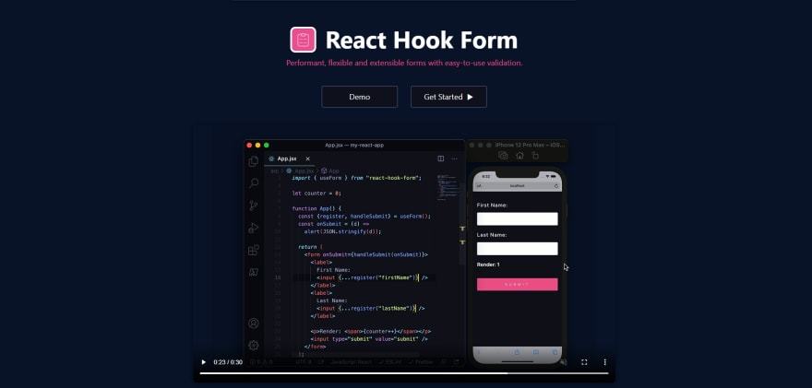Open Source Control in VS Code activity bar
812x388 pixels.
[253, 206]
